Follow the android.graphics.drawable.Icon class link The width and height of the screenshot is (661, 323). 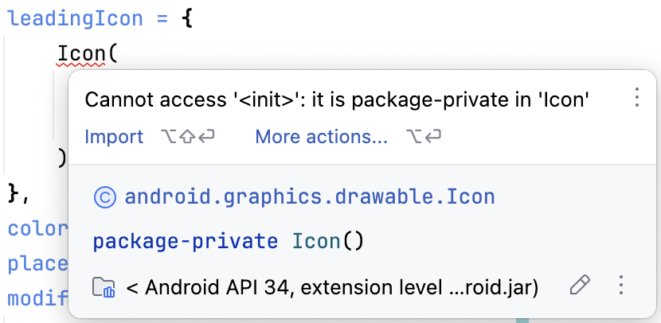tap(310, 197)
